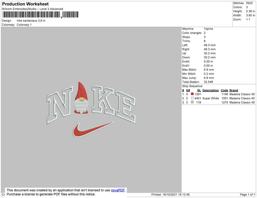257x198 pixels.
Task: Click the Height value 2.38 in
Action: coord(251,11)
